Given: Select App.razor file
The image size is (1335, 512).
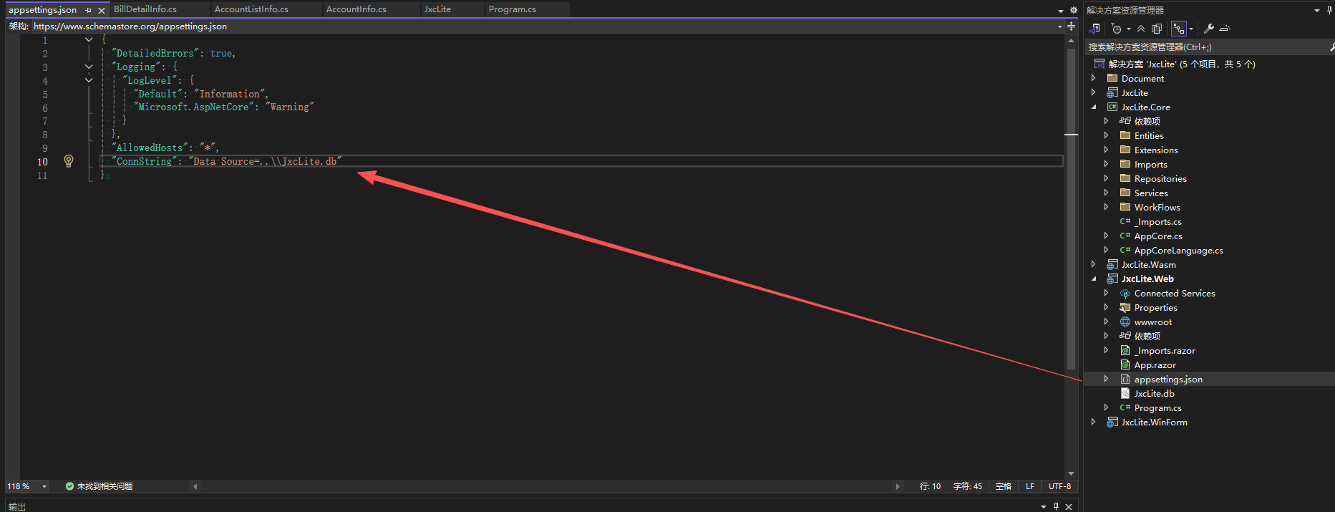Looking at the screenshot, I should tap(1155, 364).
